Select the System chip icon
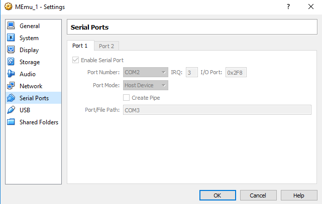The width and height of the screenshot is (322, 204). (x=11, y=38)
